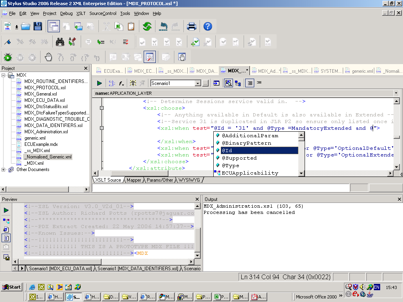Click the Save floppy disk icon
403x302 pixels.
point(38,26)
